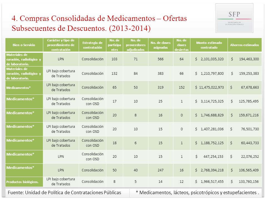Image resolution: width=267 pixels, height=200 pixels.
Task: Click the 'No. de participantes' header
Action: [x=114, y=45]
